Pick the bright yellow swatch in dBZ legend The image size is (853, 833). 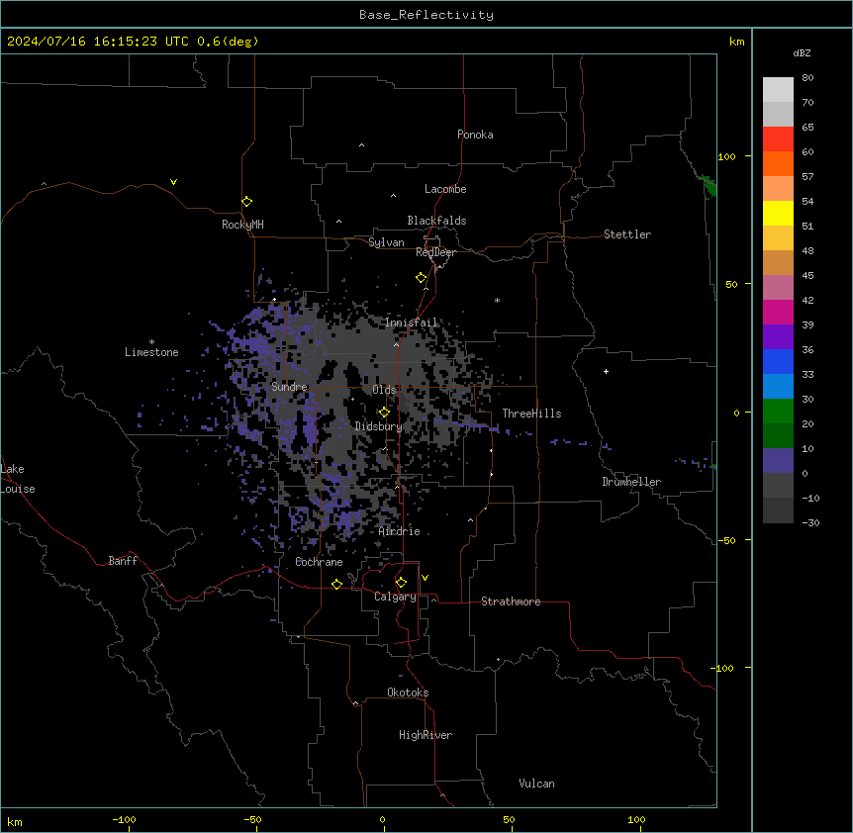pyautogui.click(x=778, y=213)
